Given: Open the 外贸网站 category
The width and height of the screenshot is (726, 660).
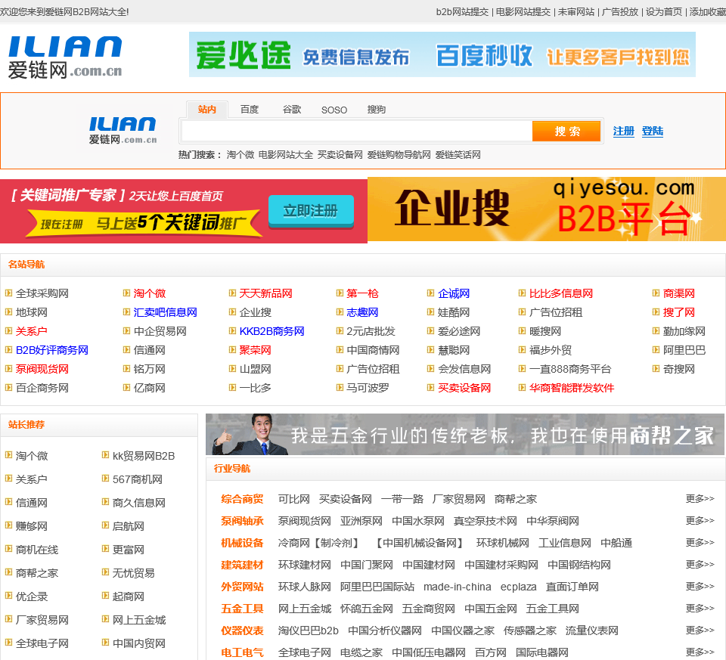Looking at the screenshot, I should point(242,587).
